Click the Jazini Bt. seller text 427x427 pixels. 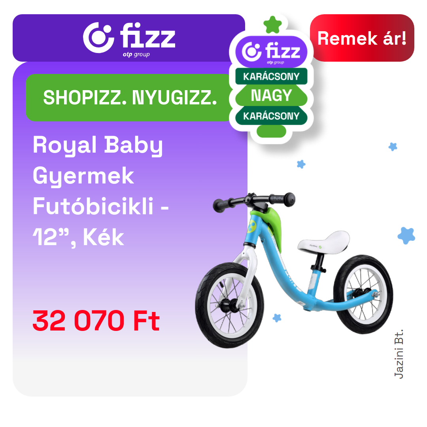399,354
